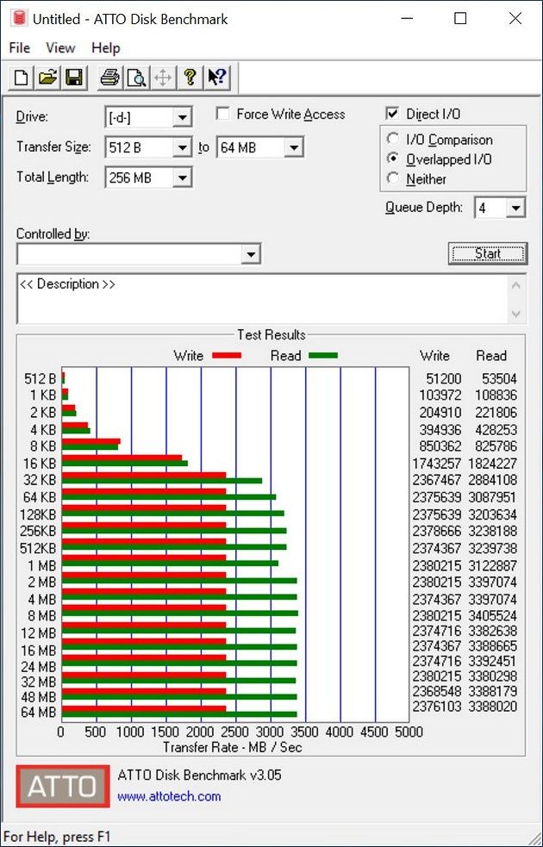Image resolution: width=543 pixels, height=847 pixels.
Task: Click the Start button
Action: click(487, 253)
